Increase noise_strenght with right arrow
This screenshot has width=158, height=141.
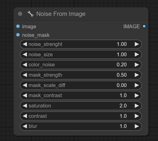tap(137, 44)
